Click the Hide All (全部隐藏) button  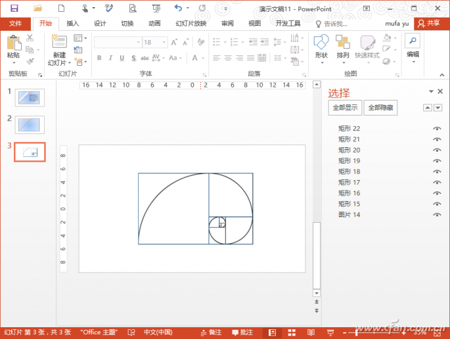click(x=381, y=108)
